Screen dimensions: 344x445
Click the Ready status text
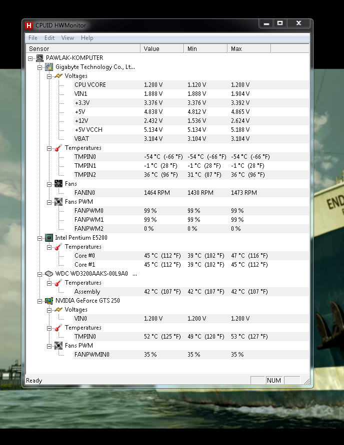[x=34, y=381]
